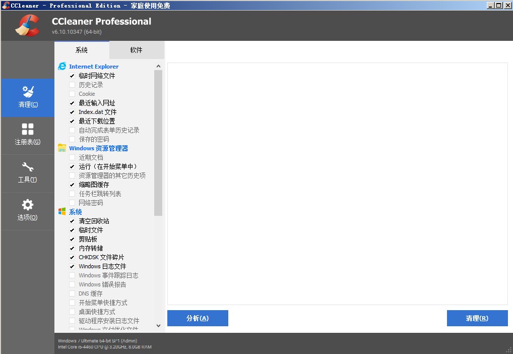
Task: Minimize the CCleaner window
Action: tap(490, 5)
